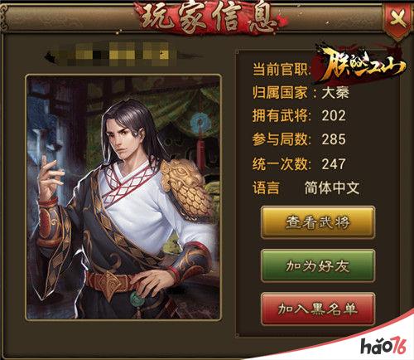
Task: Blacklist player with 加入黑名单 button
Action: 318,309
